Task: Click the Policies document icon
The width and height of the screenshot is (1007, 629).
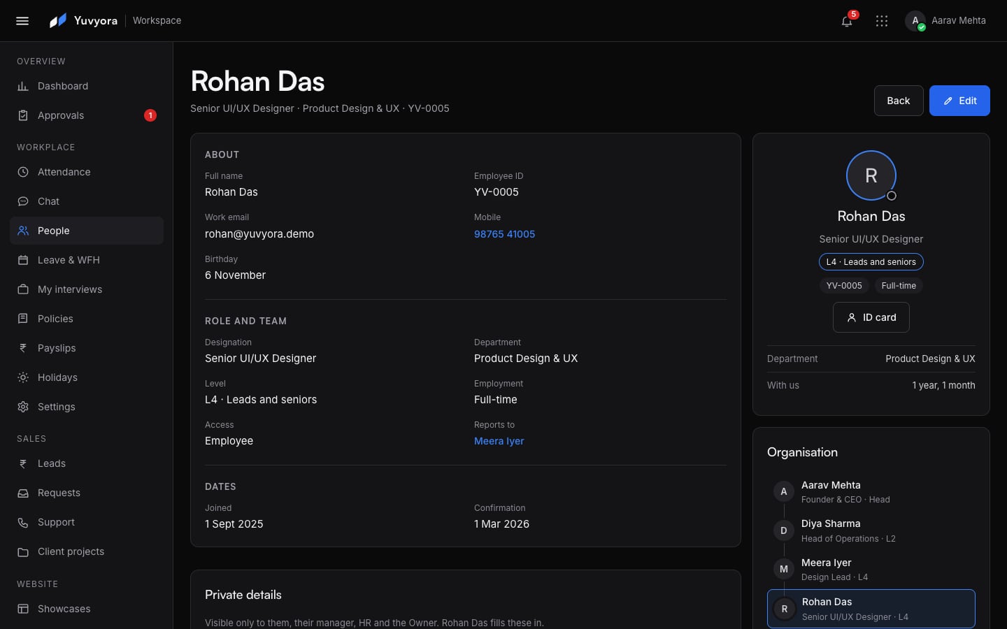Action: point(23,319)
